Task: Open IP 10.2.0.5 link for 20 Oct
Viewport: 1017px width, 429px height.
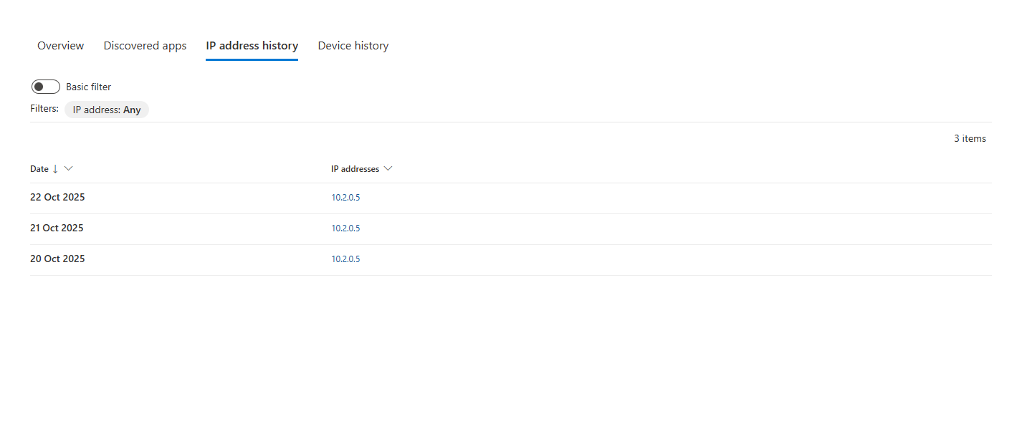Action: point(345,259)
